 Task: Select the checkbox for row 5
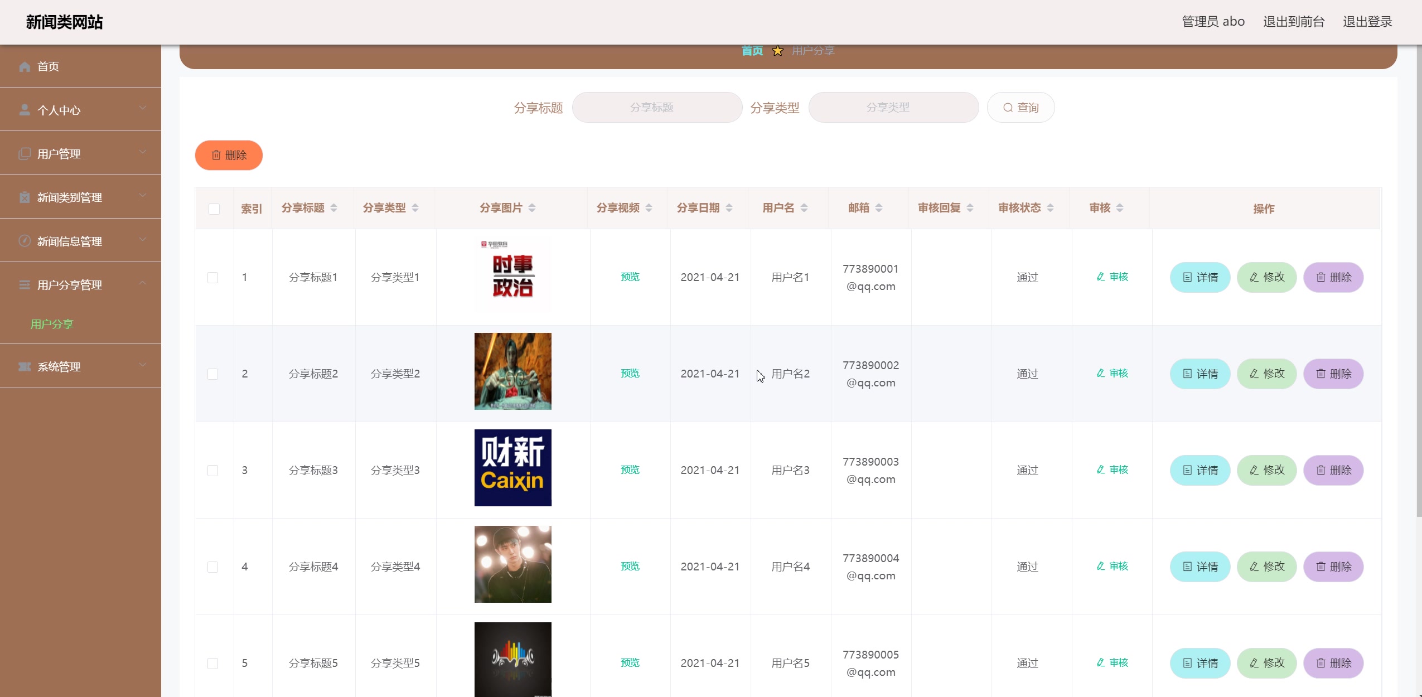(212, 664)
